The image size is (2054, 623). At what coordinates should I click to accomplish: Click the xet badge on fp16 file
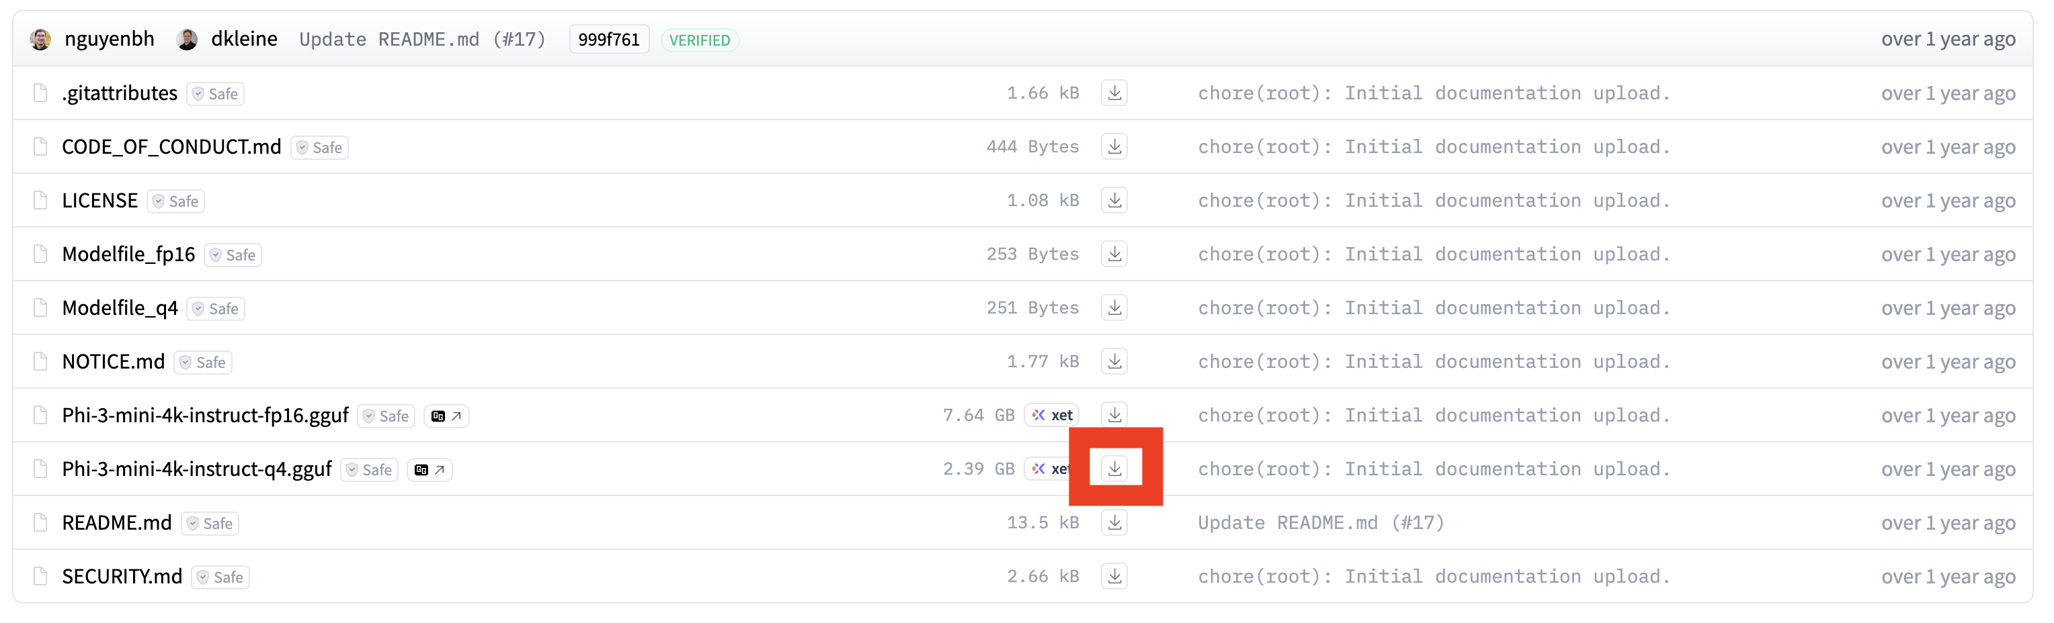[1052, 415]
